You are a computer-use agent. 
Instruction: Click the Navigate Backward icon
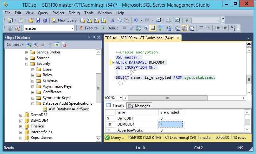158,20
